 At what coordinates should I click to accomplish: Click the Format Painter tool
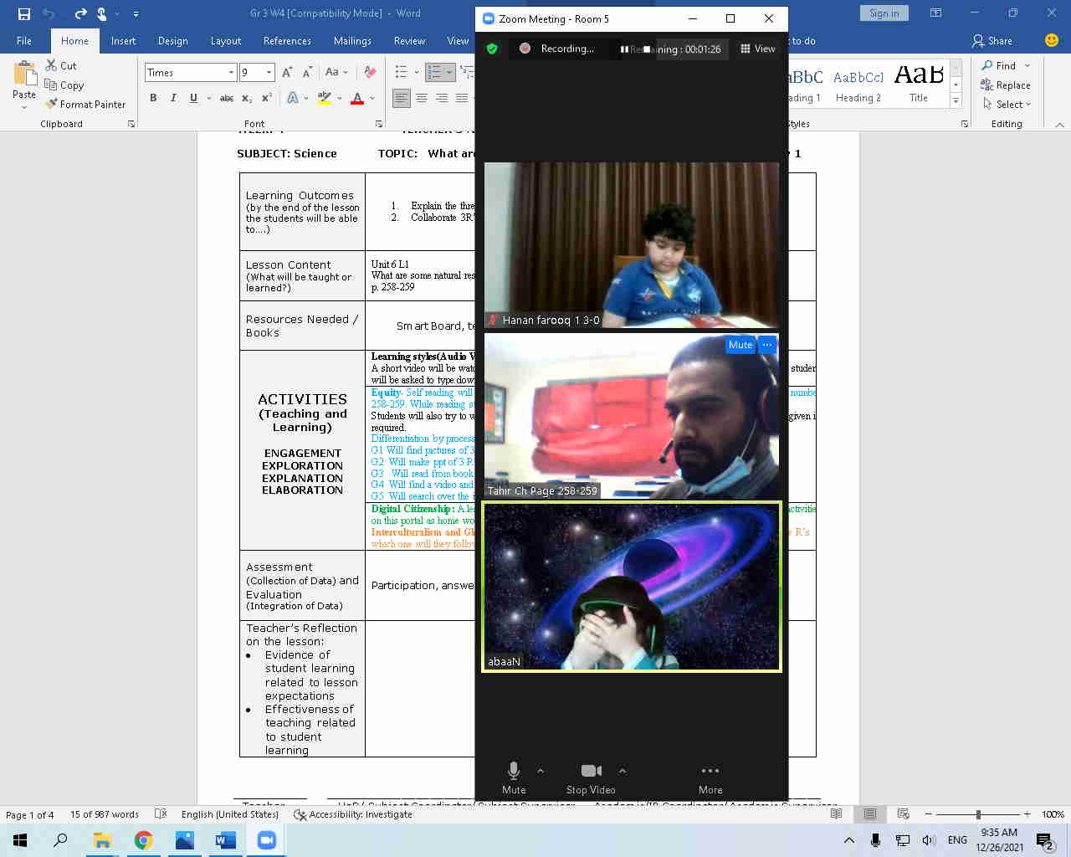click(x=86, y=105)
